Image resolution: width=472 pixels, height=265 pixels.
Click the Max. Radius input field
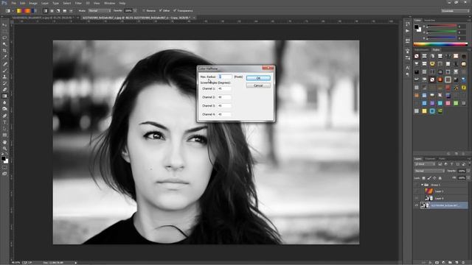tap(225, 77)
